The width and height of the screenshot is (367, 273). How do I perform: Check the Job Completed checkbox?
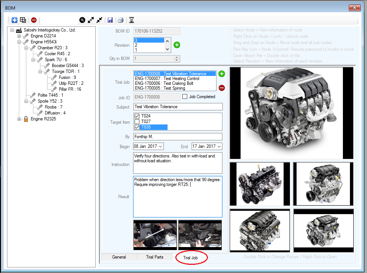click(x=185, y=97)
